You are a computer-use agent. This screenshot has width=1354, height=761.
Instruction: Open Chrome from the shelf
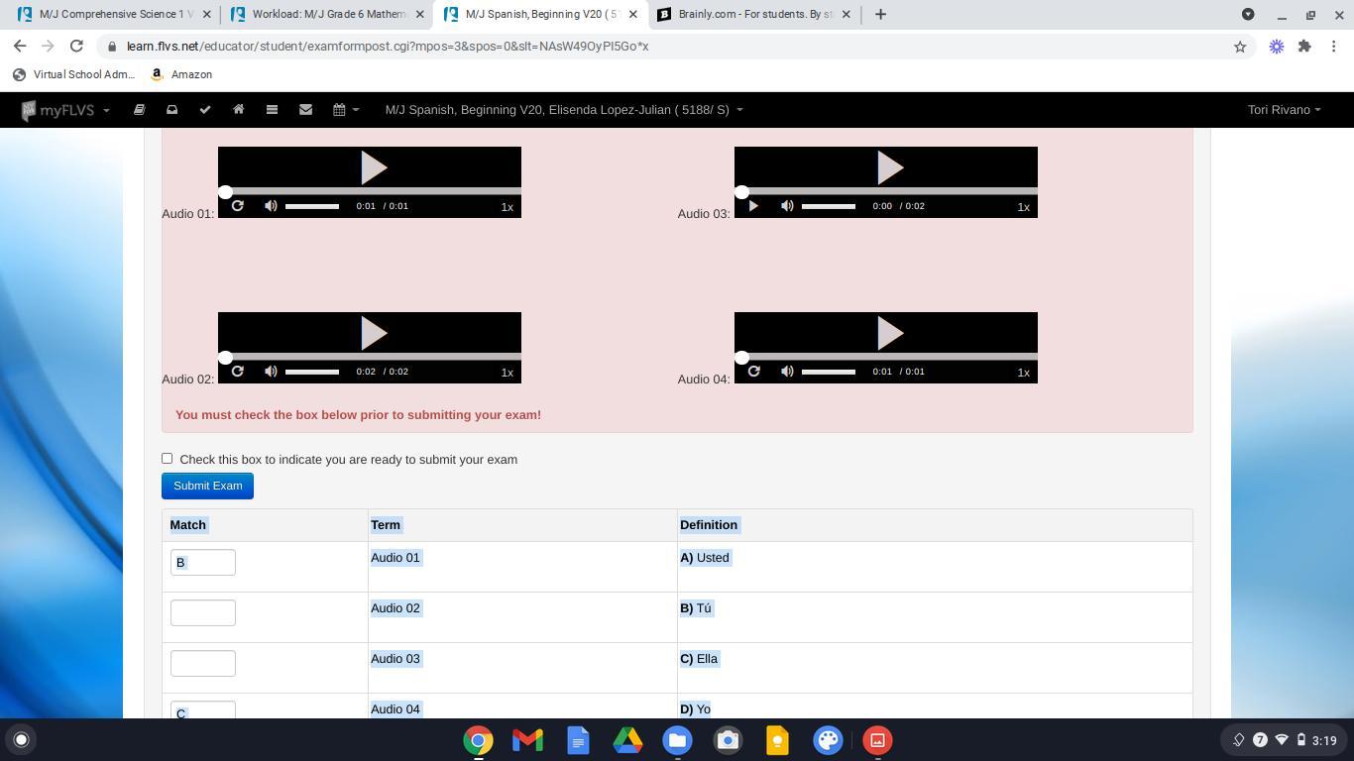pos(478,740)
